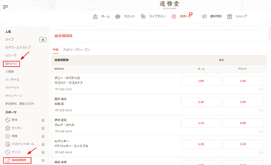Select odds 5.00 button
This screenshot has width=271, height=165.
point(243,123)
